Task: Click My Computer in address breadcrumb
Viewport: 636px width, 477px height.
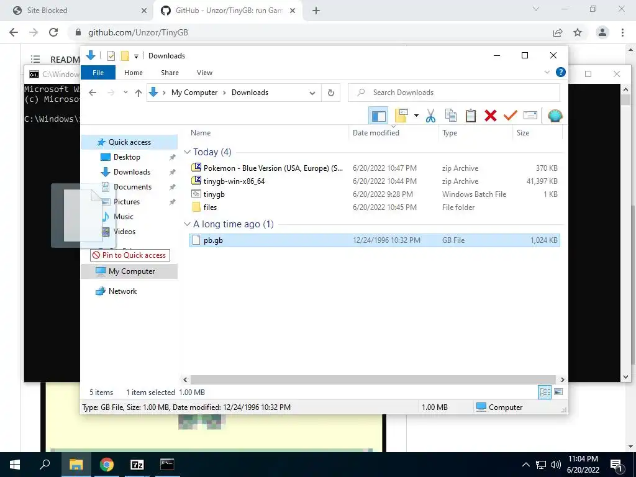Action: [194, 93]
